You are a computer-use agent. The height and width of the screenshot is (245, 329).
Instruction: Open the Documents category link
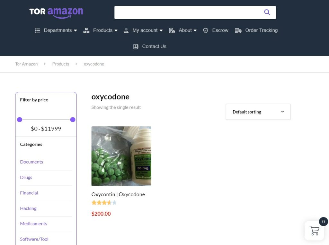31,162
